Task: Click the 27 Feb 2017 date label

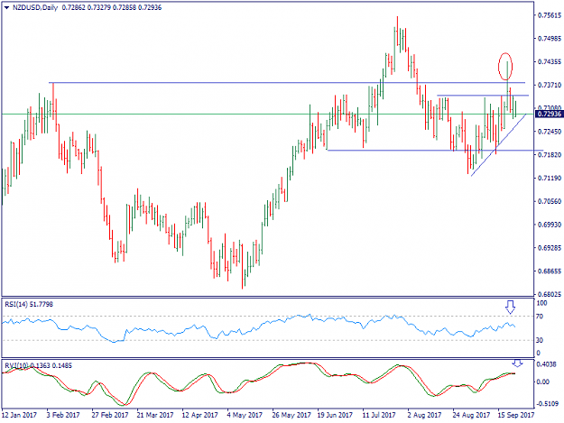Action: click(110, 415)
